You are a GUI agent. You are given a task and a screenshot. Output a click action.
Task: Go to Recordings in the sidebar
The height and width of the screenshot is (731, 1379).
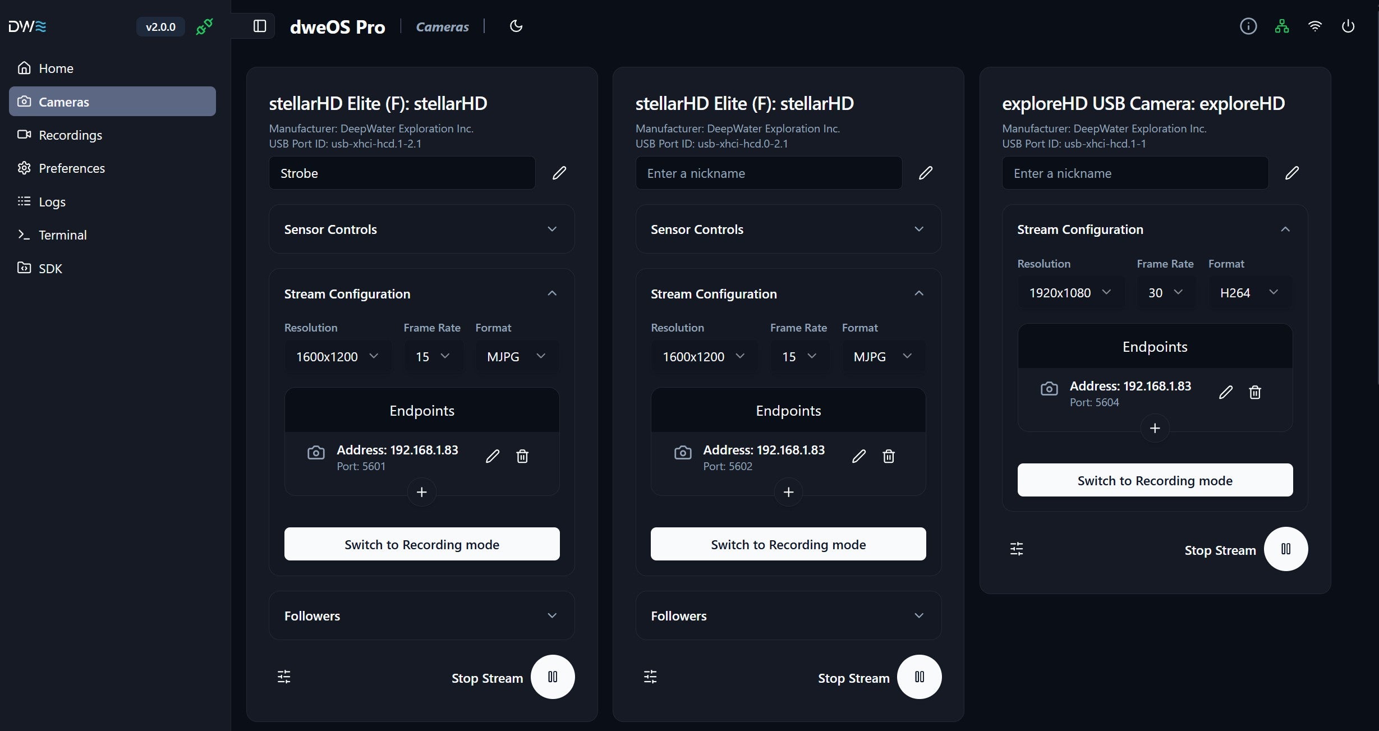[x=70, y=135]
